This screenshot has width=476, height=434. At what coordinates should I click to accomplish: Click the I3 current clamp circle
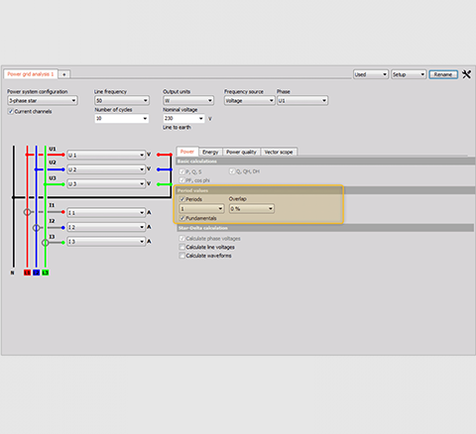(46, 243)
